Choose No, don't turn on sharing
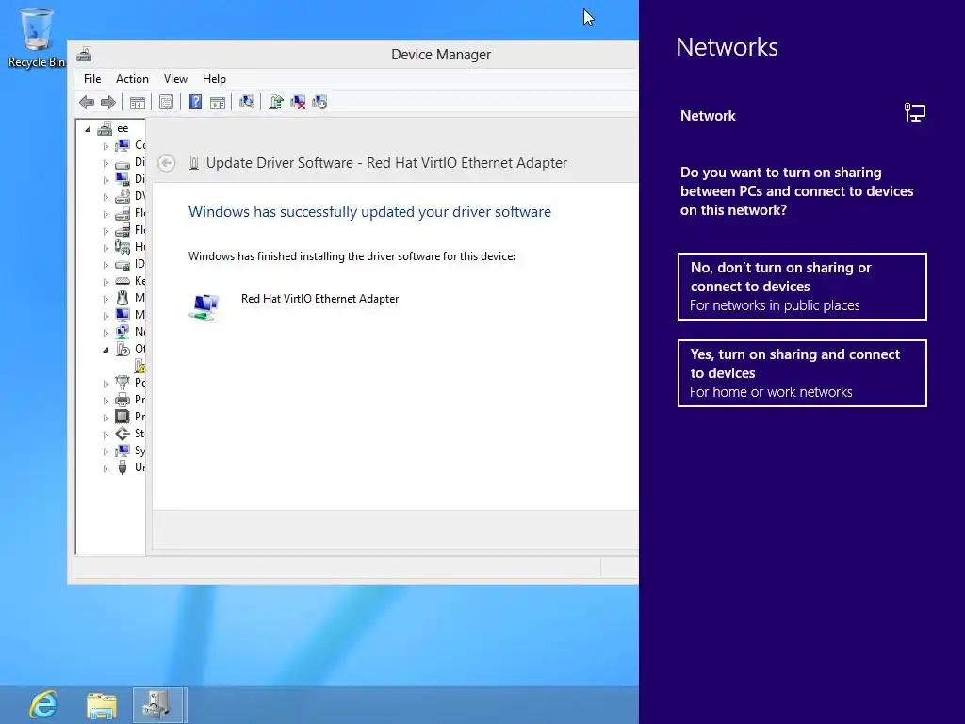Image resolution: width=965 pixels, height=724 pixels. 802,287
